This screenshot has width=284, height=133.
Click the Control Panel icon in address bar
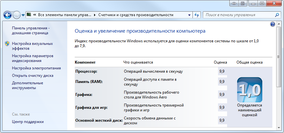coord(29,15)
